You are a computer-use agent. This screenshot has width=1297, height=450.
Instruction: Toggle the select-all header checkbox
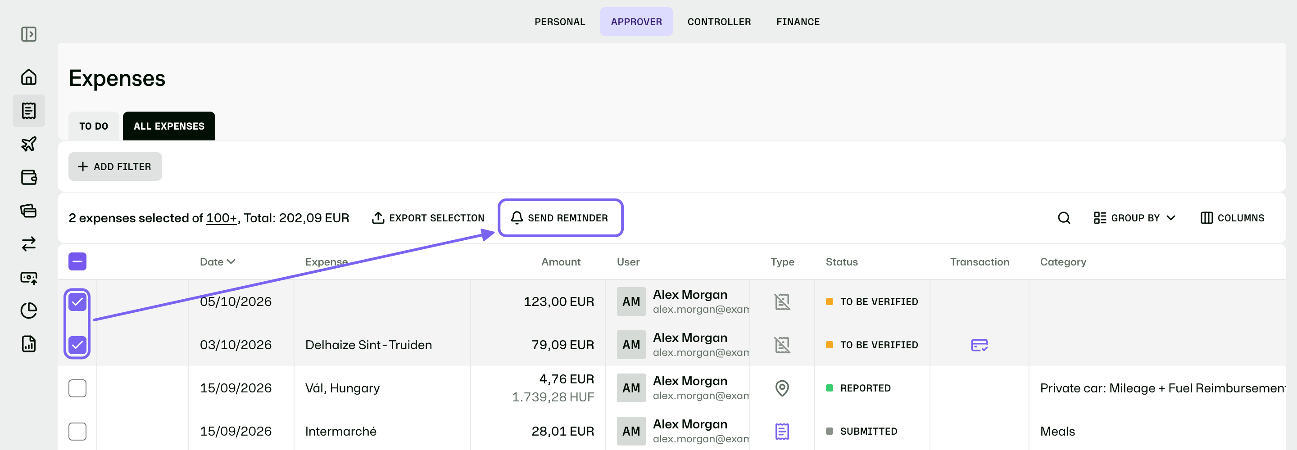click(x=77, y=261)
